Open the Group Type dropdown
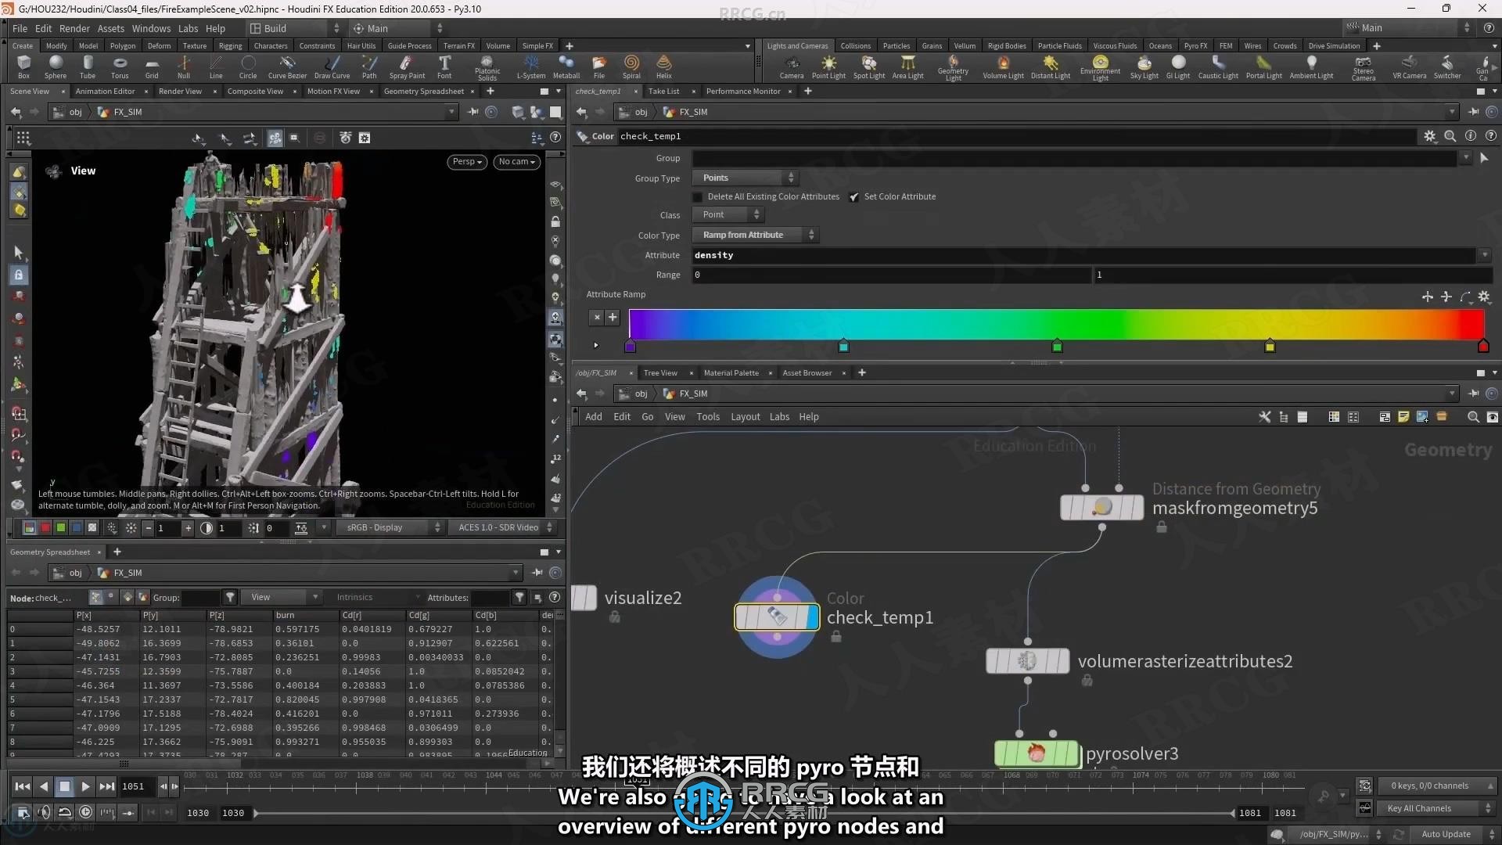 pyautogui.click(x=745, y=178)
